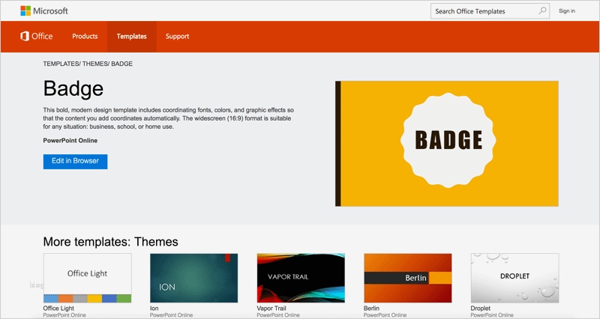Click the Vapor Trail title link

(x=271, y=309)
